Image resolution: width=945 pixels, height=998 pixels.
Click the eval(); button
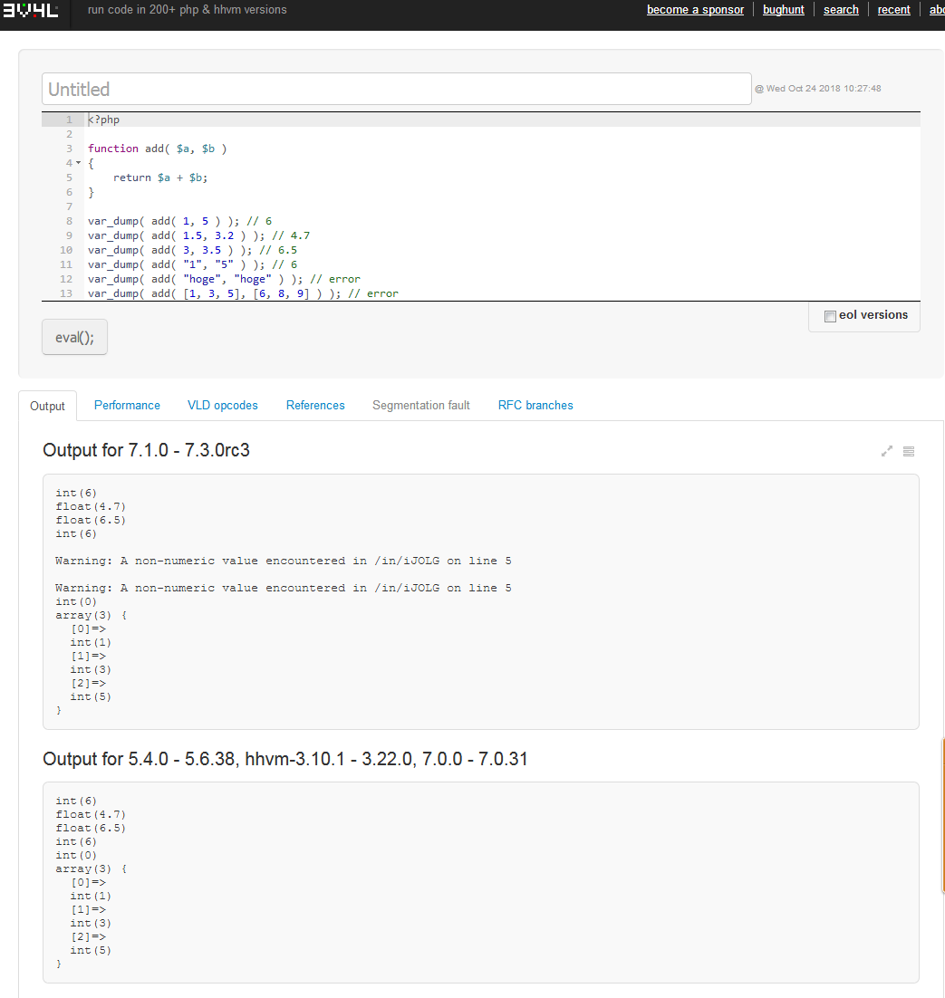74,337
